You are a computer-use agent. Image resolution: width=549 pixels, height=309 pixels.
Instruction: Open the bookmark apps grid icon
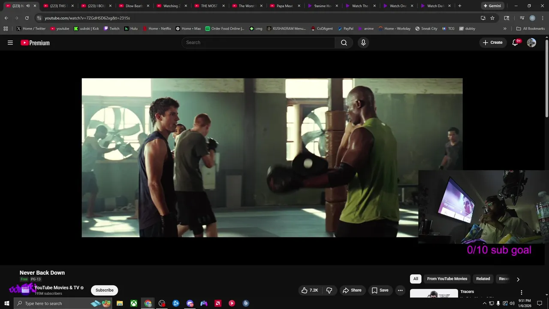tap(6, 28)
